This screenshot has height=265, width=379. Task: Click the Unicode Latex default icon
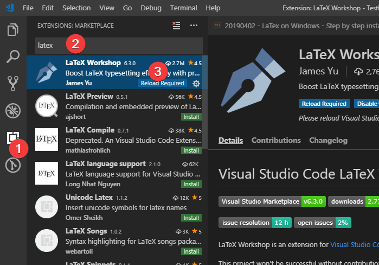point(47,207)
